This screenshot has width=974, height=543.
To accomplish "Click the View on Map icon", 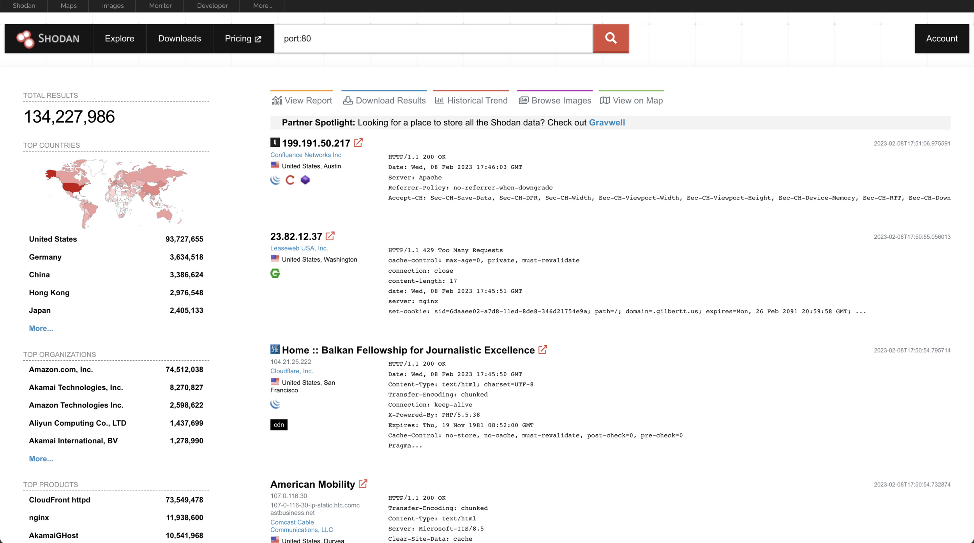I will [605, 100].
